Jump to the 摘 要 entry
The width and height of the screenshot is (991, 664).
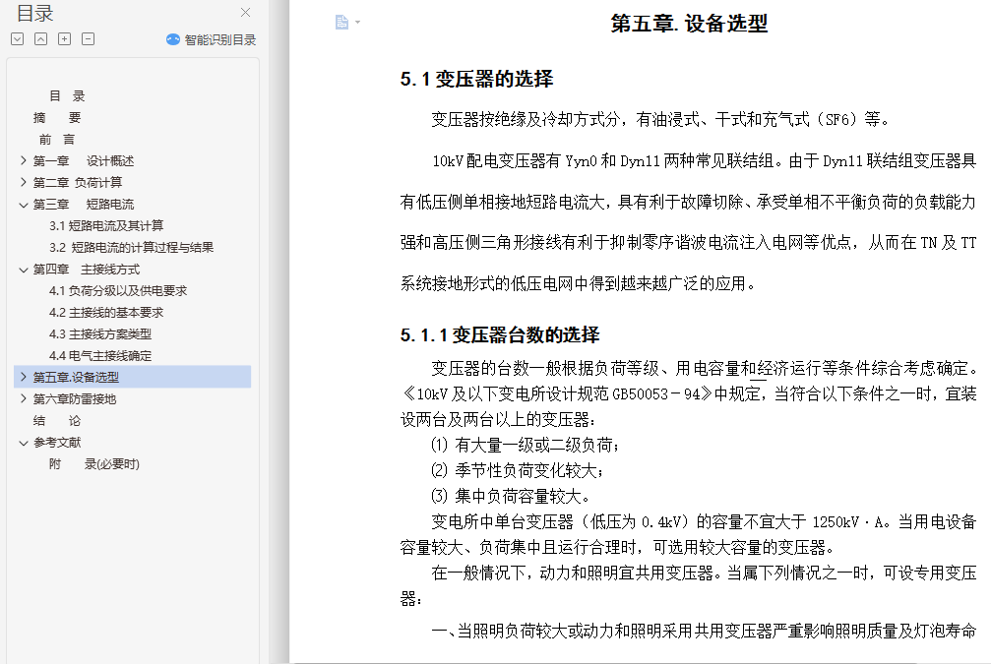tap(57, 117)
